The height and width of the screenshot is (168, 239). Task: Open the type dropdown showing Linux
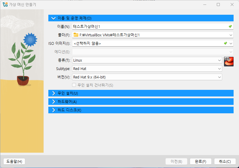[x=147, y=60]
